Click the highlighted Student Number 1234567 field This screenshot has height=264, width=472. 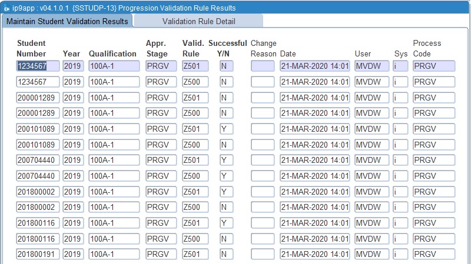pos(36,66)
